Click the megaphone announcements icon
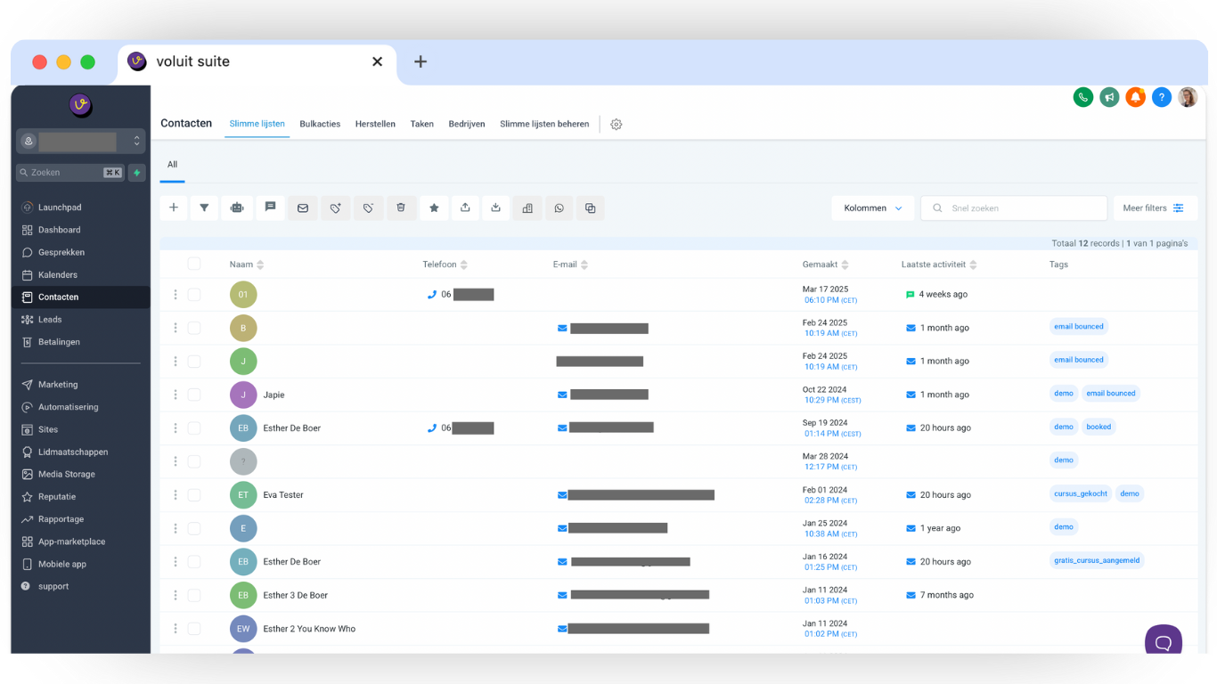Viewport: 1217px width, 684px height. [1109, 98]
